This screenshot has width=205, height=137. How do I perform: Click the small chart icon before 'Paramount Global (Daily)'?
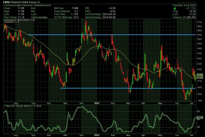(5, 20)
